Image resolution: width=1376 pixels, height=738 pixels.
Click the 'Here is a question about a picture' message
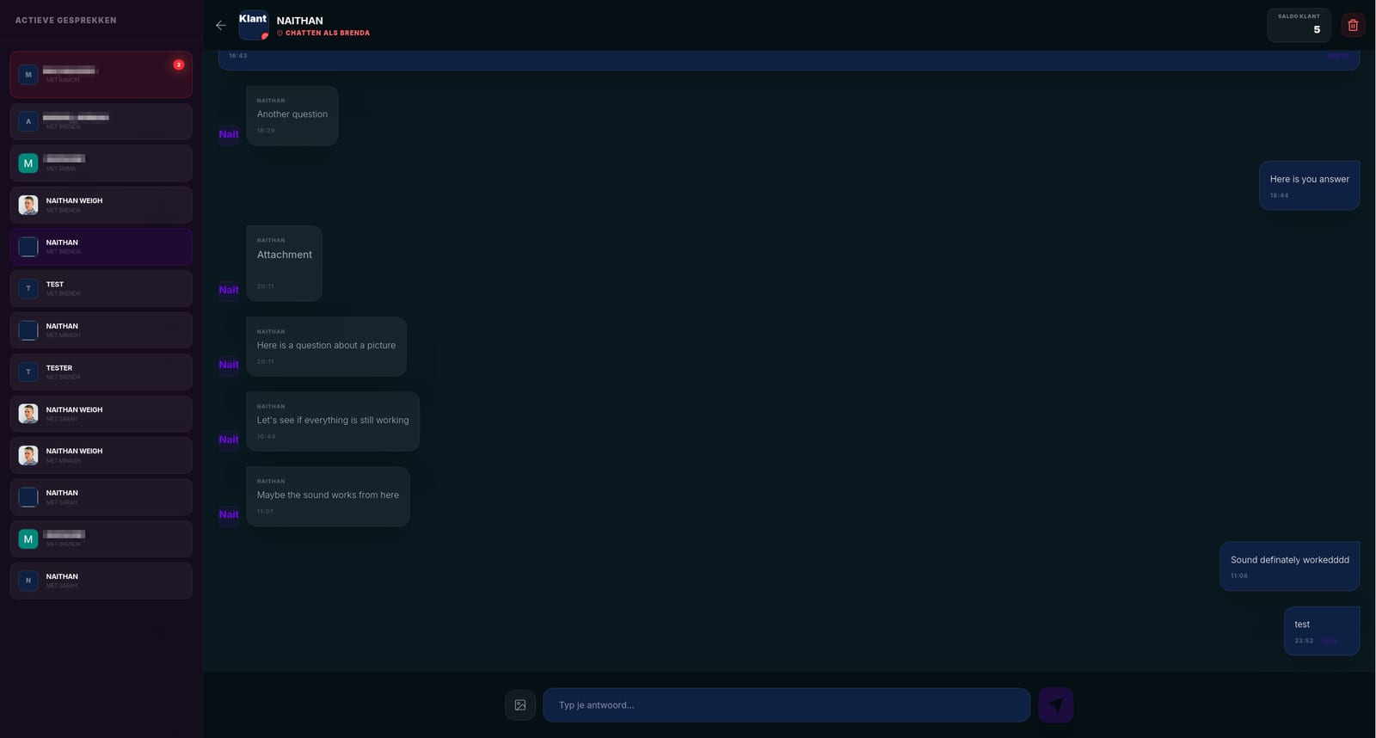(x=326, y=347)
